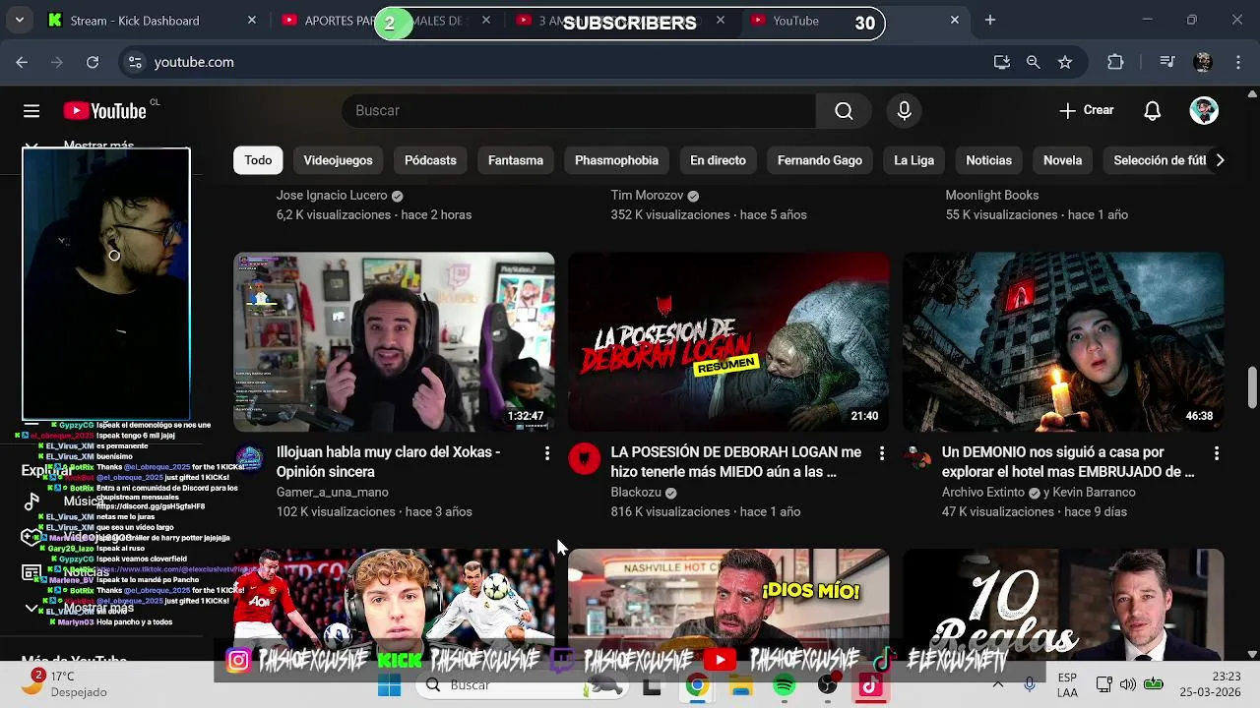Image resolution: width=1260 pixels, height=708 pixels.
Task: Click the Illojuan habla muy claro title
Action: click(x=389, y=462)
